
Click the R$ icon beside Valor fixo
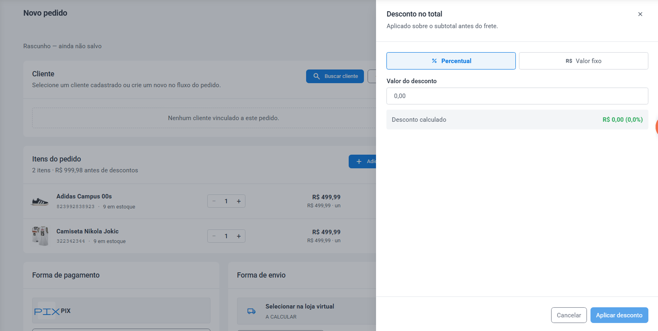(x=569, y=61)
